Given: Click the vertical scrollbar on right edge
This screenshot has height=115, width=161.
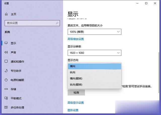Looking at the screenshot, I should coord(159,73).
